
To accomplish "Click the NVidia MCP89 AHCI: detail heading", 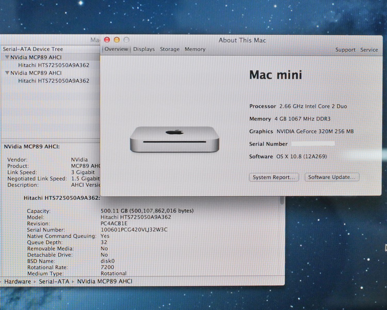I will (x=31, y=147).
